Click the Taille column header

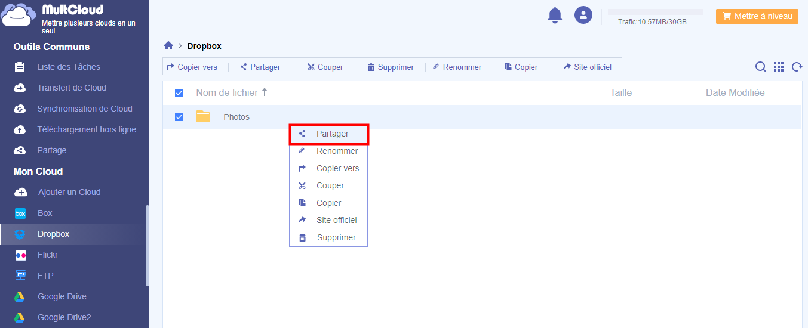coord(621,92)
